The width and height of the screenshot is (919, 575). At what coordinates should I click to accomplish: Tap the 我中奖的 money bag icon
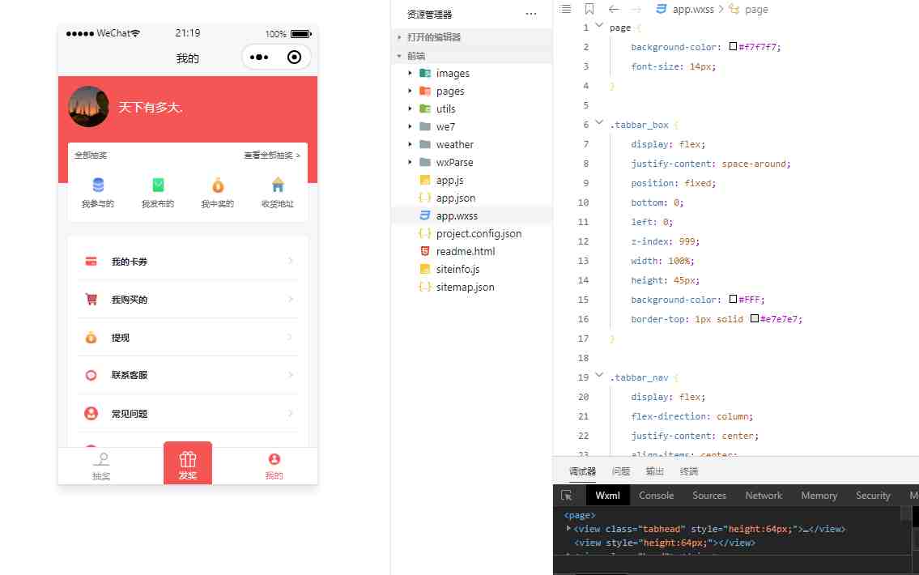pyautogui.click(x=218, y=185)
